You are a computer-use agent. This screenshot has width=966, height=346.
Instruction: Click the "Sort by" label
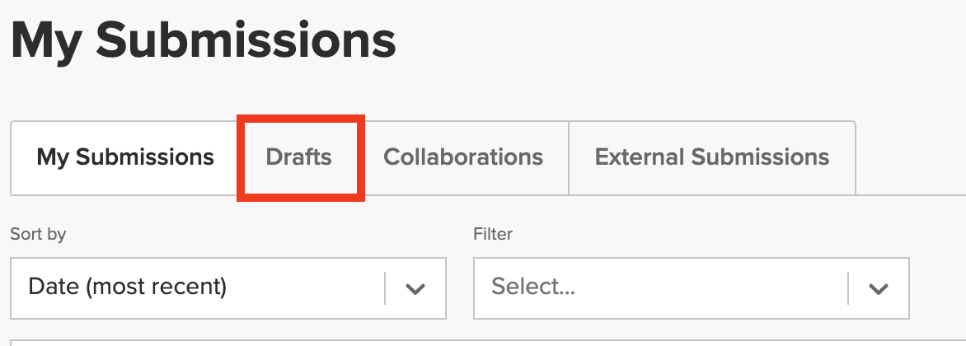coord(38,235)
